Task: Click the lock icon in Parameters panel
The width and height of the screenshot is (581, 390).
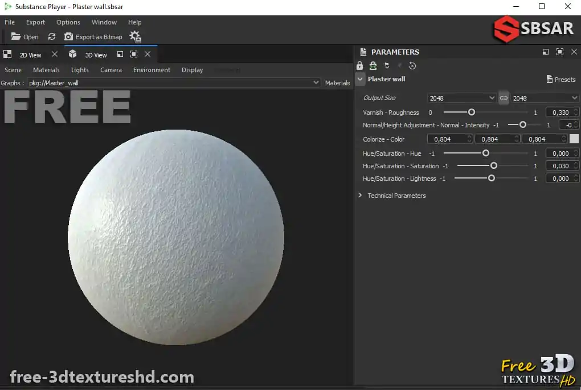Action: (359, 66)
